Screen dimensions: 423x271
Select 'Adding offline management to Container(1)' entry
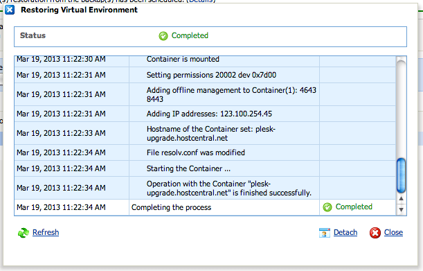[x=231, y=94]
